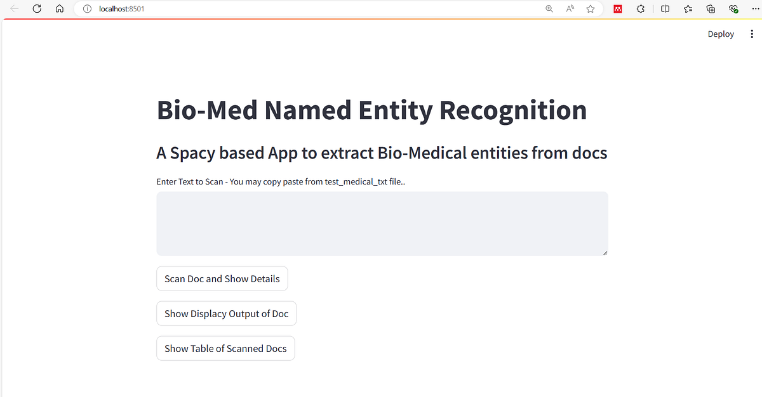Open the Favorites list icon
The height and width of the screenshot is (397, 762).
[x=688, y=9]
